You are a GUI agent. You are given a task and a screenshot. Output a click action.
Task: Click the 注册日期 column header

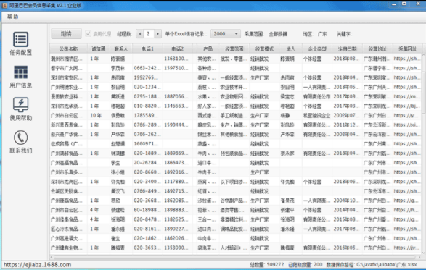pos(347,48)
